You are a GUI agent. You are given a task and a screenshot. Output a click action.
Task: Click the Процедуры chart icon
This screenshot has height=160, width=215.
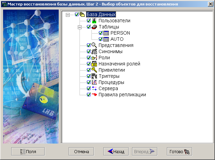click(x=95, y=82)
